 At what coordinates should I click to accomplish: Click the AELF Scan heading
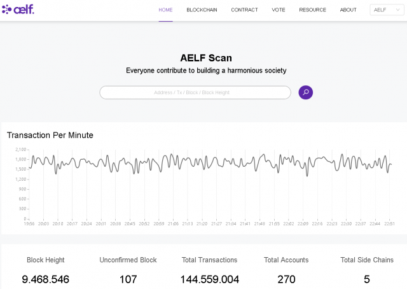click(206, 58)
